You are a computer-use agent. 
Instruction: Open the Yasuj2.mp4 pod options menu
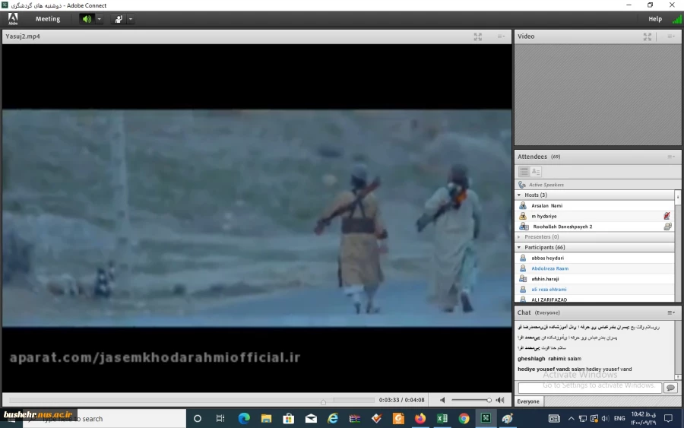coord(502,36)
